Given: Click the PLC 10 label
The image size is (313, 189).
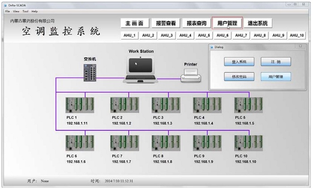Looking at the screenshot, I should pyautogui.click(x=241, y=156).
